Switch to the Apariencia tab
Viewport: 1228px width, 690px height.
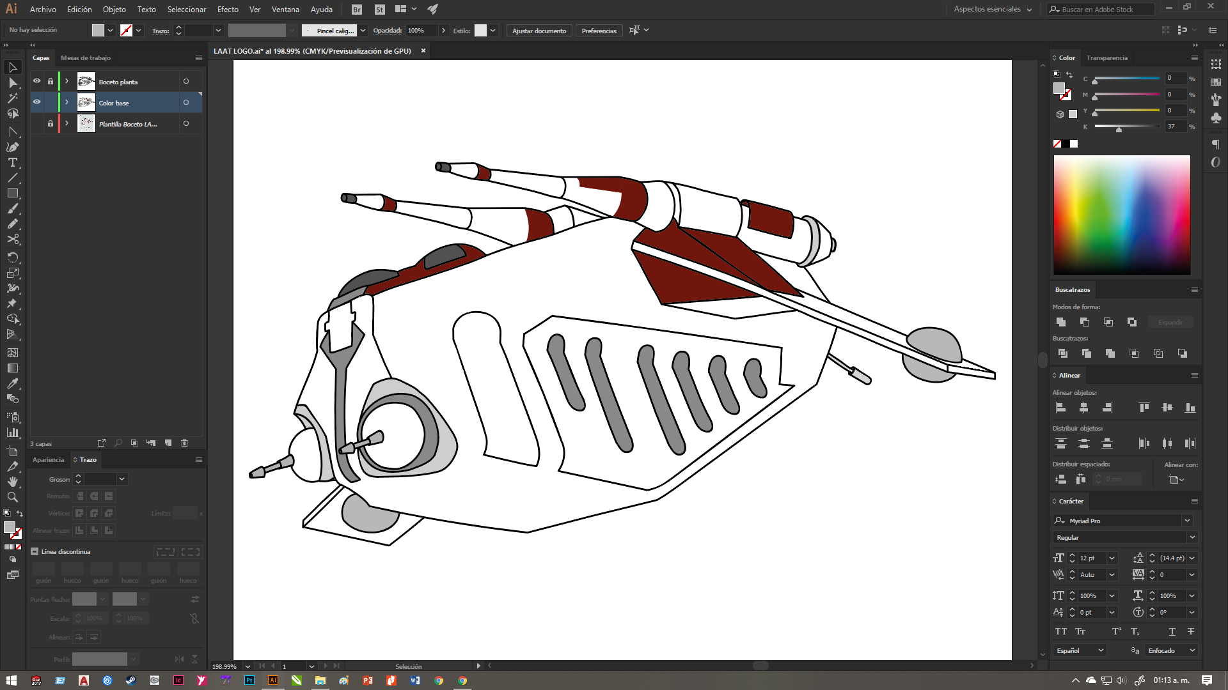[x=49, y=459]
